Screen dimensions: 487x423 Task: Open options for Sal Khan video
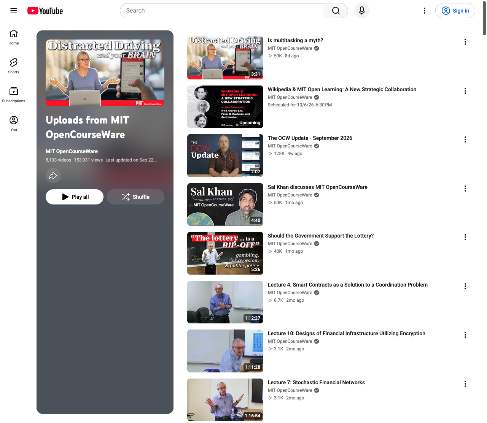tap(465, 189)
